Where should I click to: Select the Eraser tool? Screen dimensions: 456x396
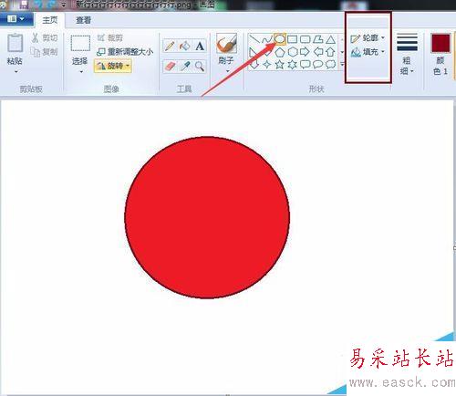171,66
